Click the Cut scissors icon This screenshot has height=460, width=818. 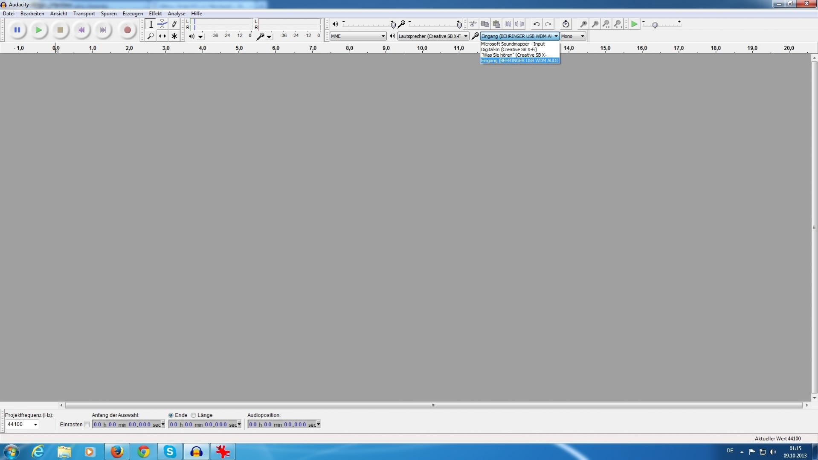tap(473, 24)
